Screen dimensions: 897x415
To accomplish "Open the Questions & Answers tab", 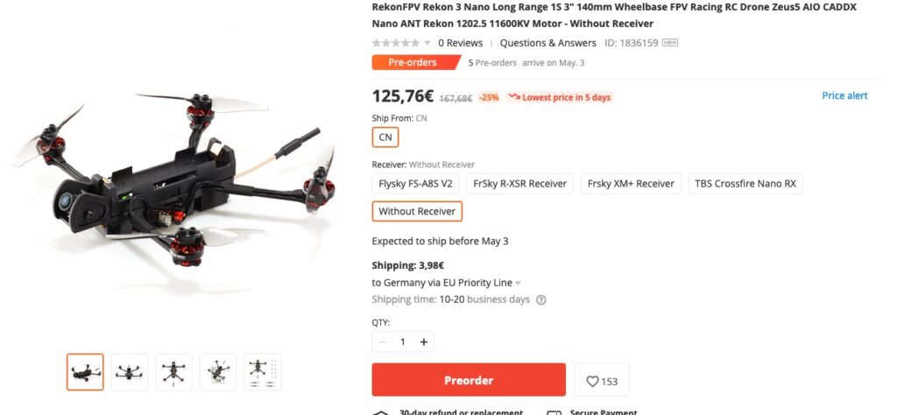I will point(548,43).
